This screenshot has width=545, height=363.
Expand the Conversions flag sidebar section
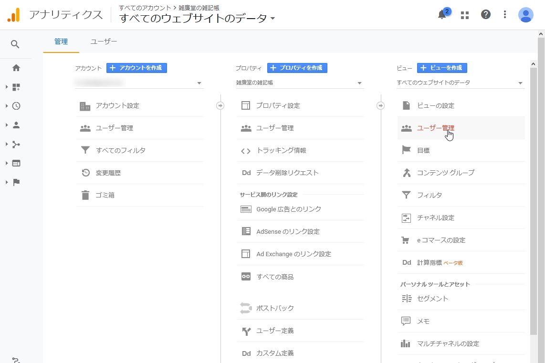click(x=16, y=182)
